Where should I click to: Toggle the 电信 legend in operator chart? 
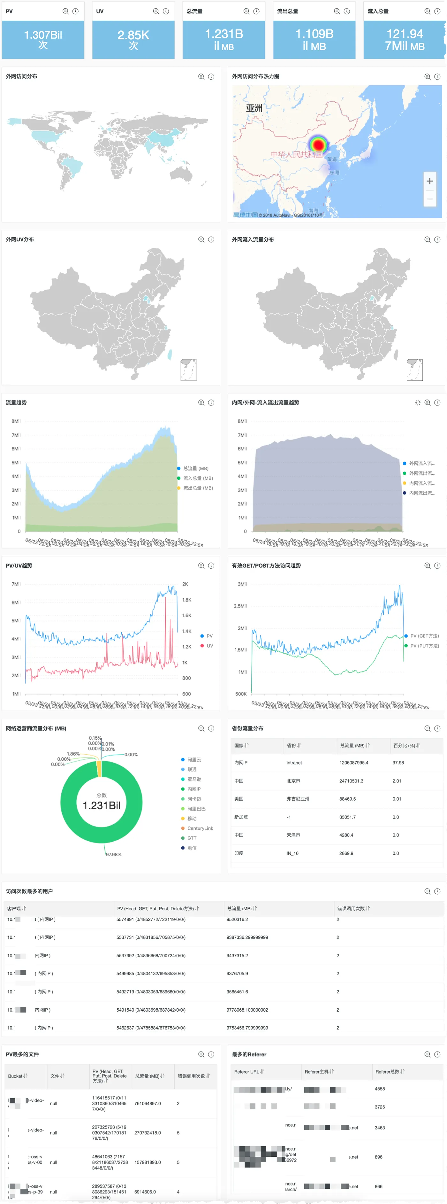(x=189, y=848)
